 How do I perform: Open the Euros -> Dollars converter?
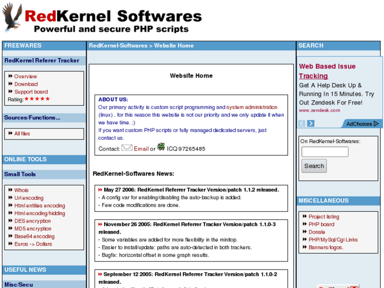coord(33,244)
